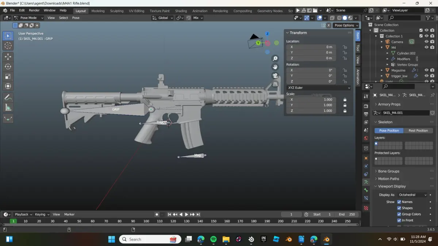
Task: Expand the Bone Groups panel
Action: [388, 171]
